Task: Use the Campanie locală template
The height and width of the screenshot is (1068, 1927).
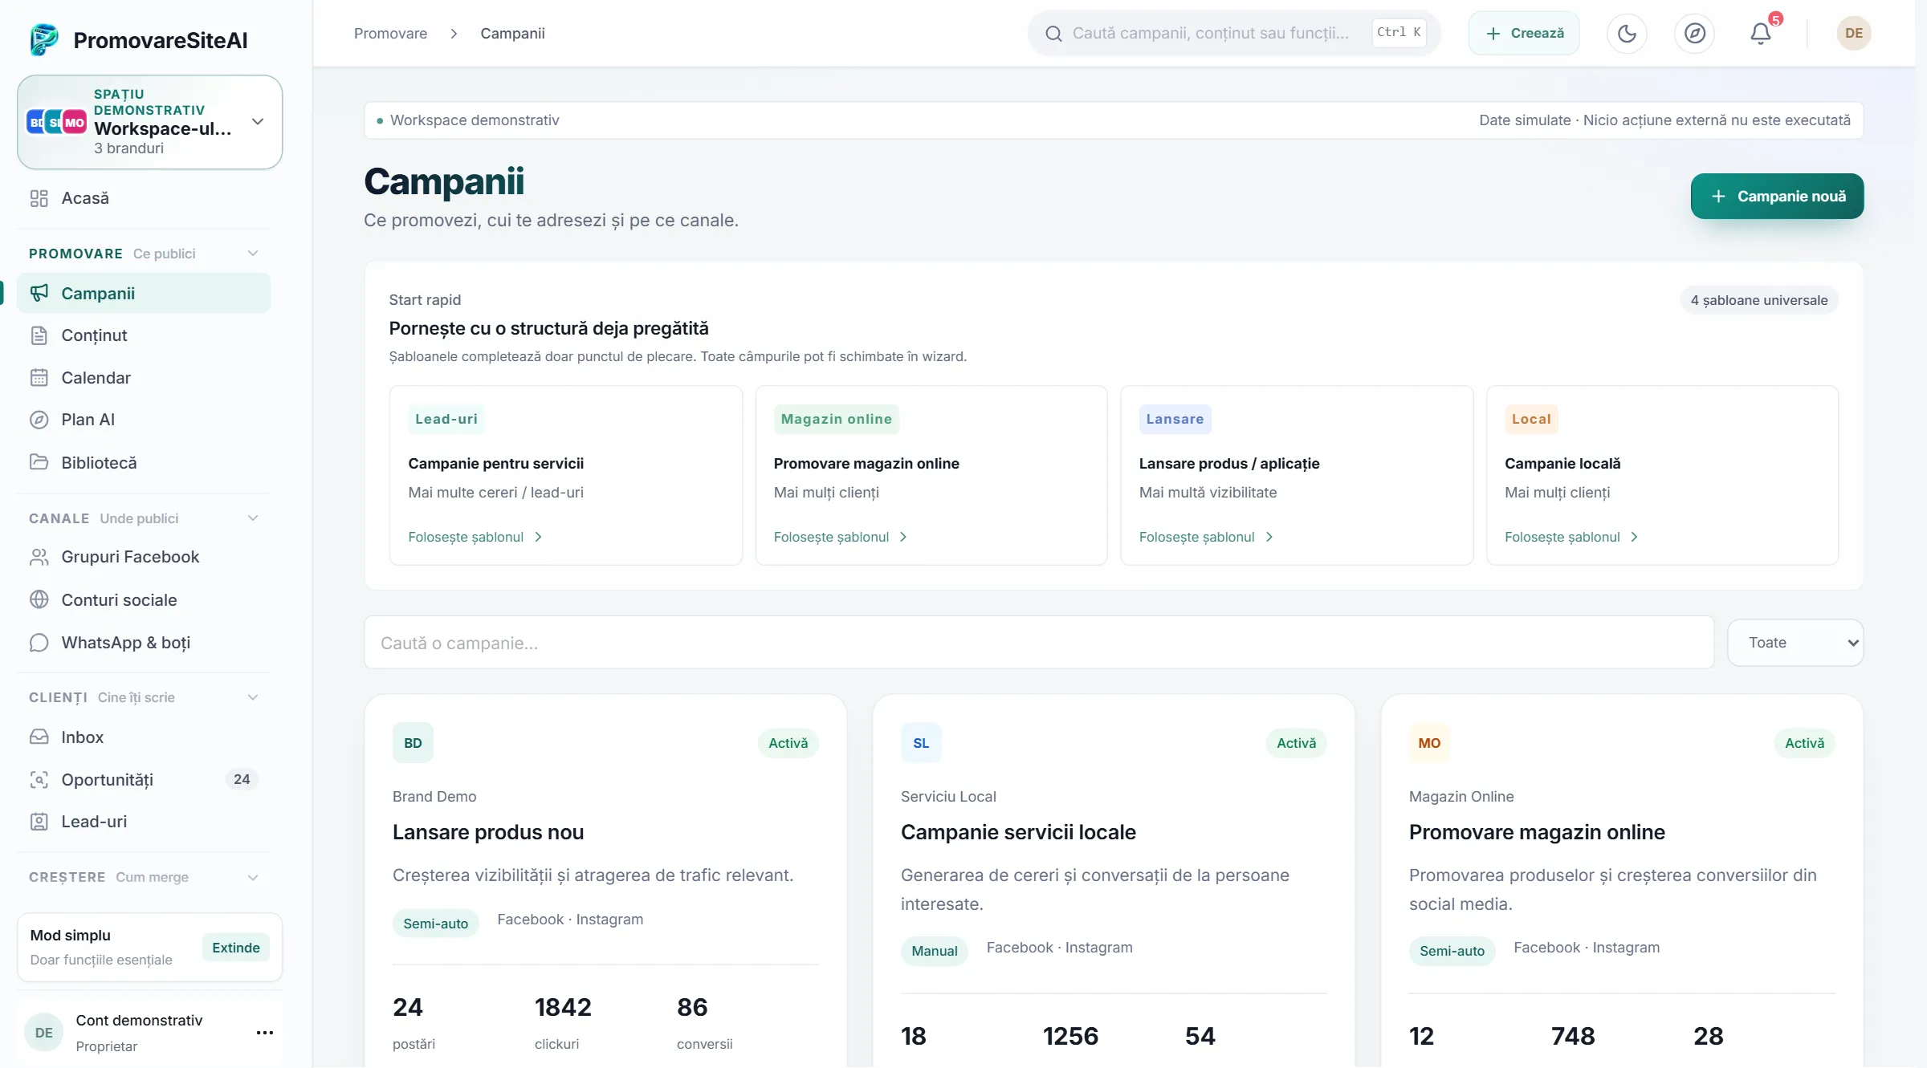Action: [x=1571, y=537]
